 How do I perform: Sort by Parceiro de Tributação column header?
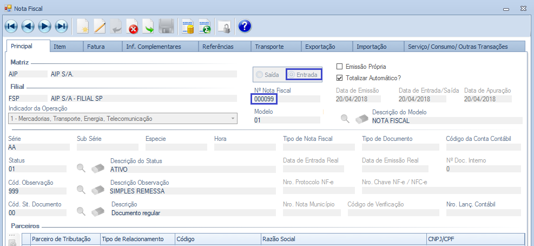pos(65,239)
